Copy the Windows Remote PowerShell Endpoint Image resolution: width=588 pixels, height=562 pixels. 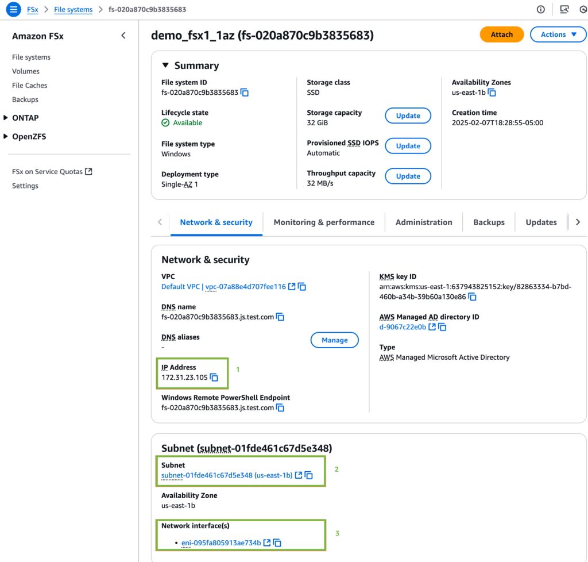pyautogui.click(x=280, y=408)
